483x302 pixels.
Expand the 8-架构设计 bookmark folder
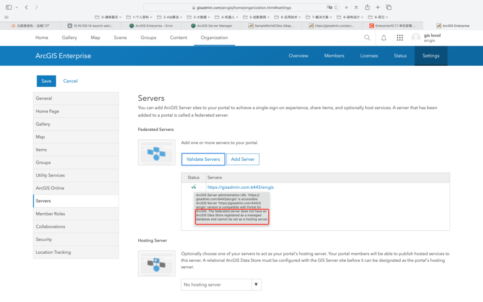350,17
